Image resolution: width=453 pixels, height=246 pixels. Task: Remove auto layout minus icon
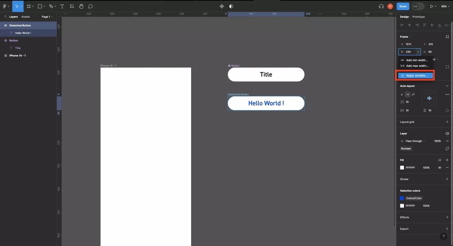point(447,86)
